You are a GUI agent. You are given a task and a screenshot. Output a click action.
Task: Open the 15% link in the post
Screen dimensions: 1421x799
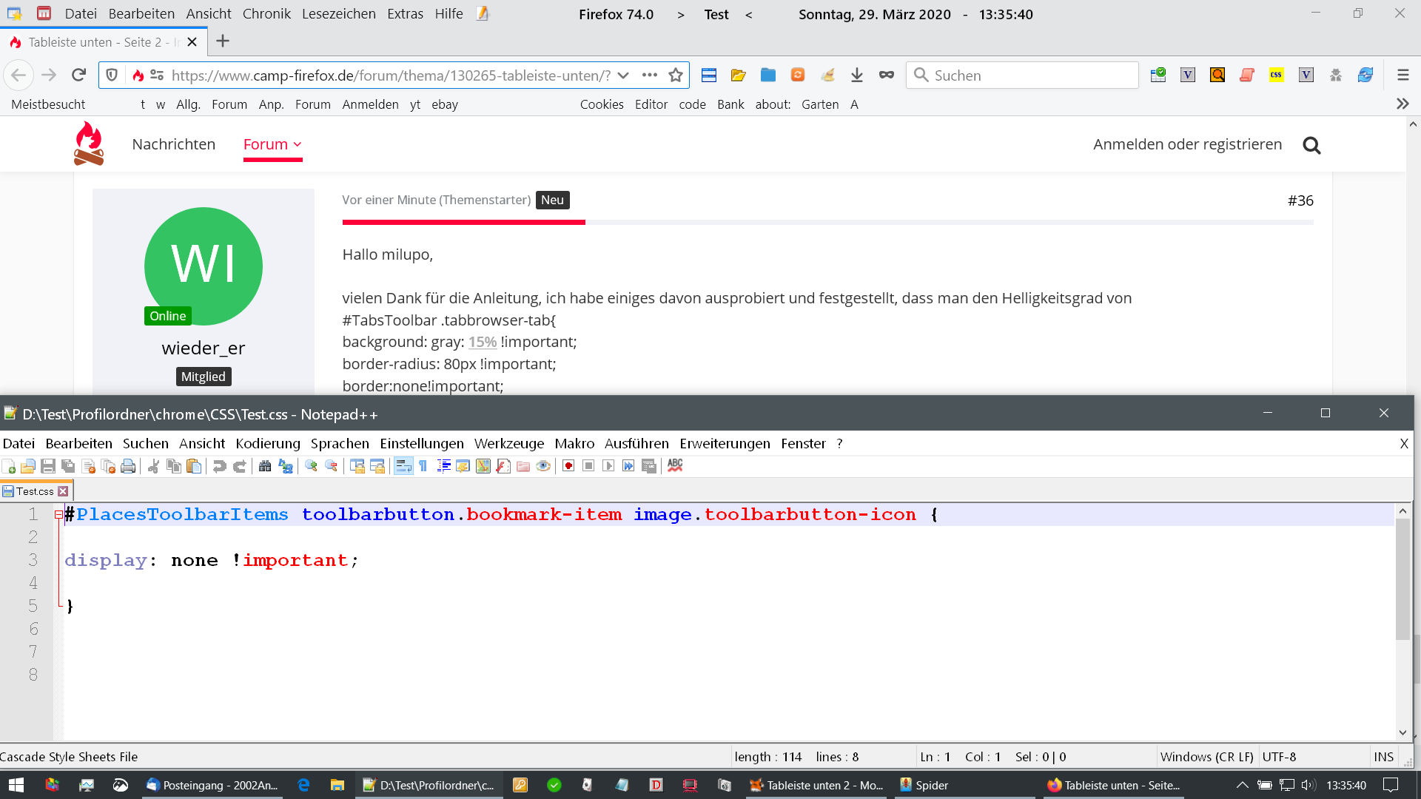click(x=482, y=342)
